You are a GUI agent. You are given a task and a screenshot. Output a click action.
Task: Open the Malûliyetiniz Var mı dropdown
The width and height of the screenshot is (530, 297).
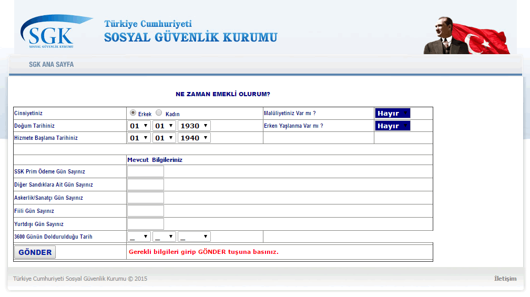tap(392, 113)
